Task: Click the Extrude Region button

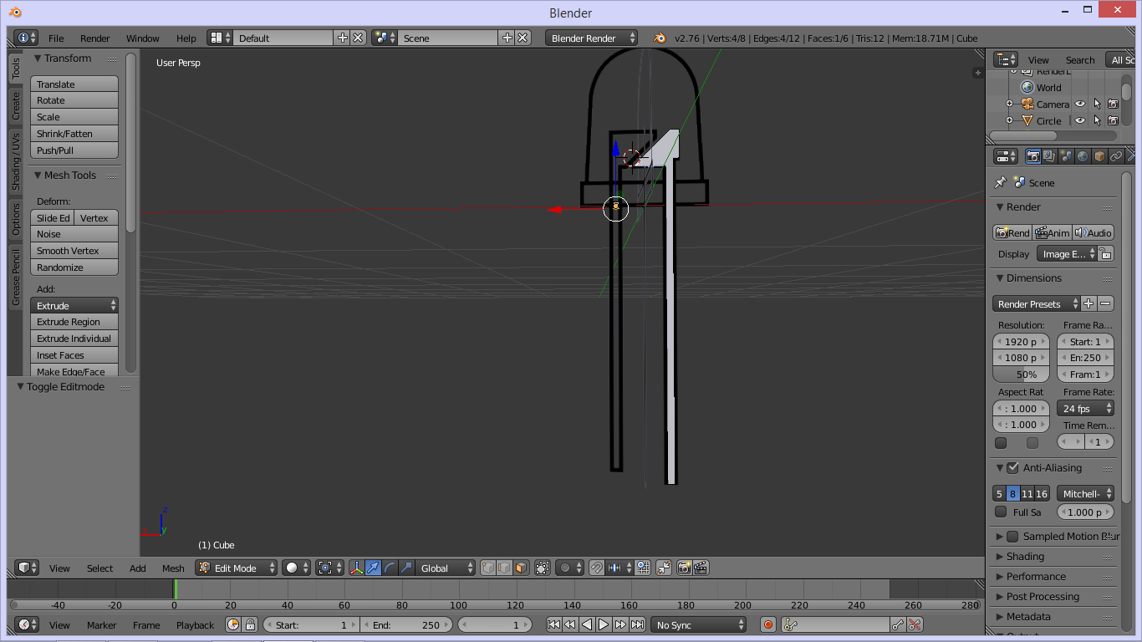Action: pyautogui.click(x=74, y=321)
